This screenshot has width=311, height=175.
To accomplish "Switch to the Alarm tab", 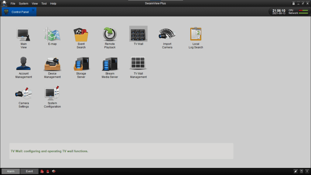I will [x=10, y=171].
